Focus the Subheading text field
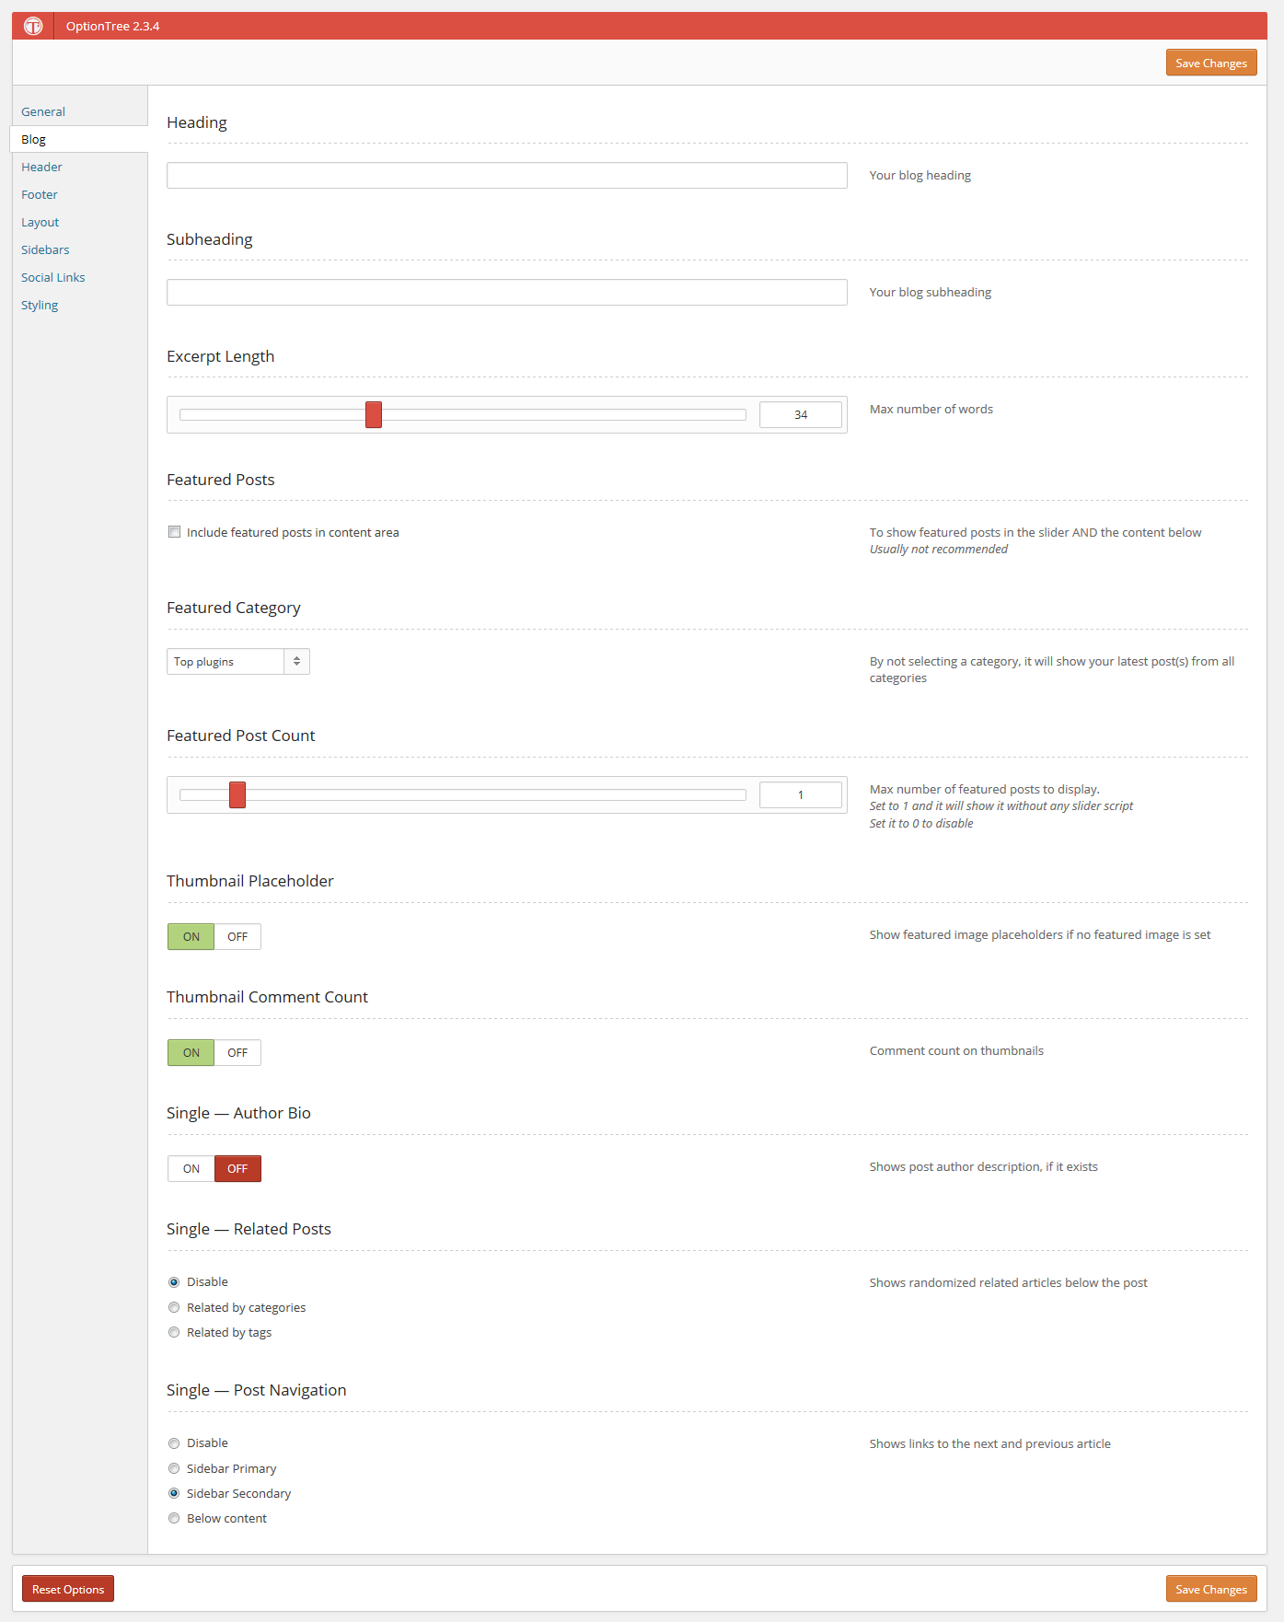1284x1622 pixels. [507, 292]
